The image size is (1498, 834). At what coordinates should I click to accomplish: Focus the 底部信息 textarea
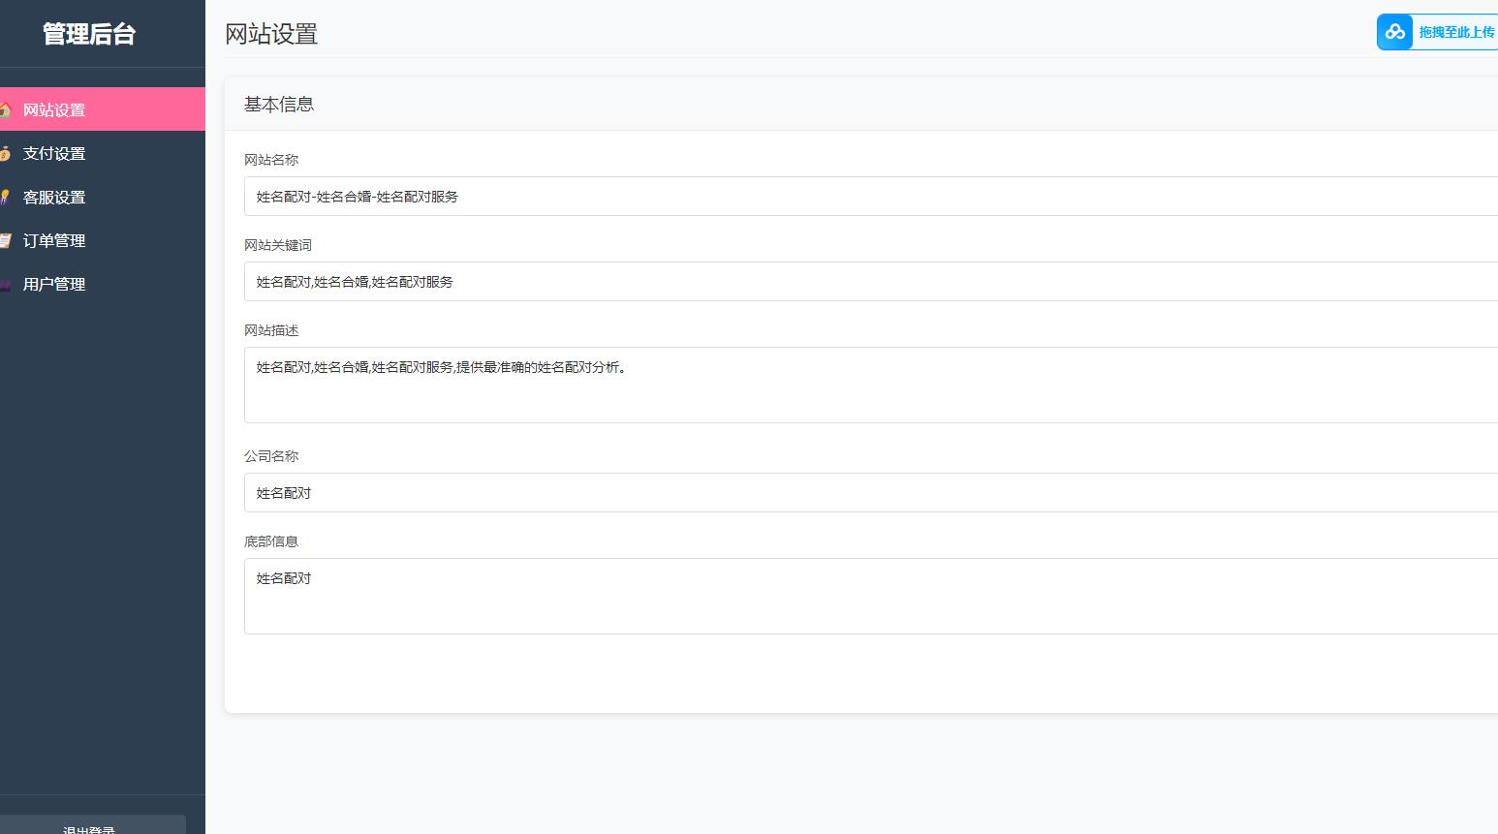[x=870, y=596]
